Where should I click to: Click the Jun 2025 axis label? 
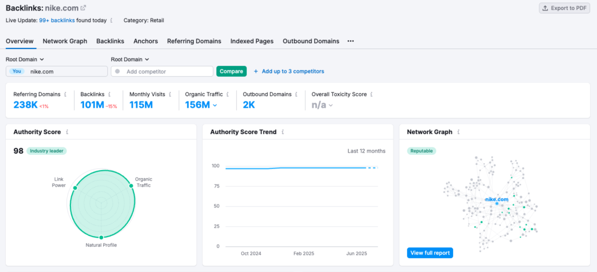(x=356, y=253)
